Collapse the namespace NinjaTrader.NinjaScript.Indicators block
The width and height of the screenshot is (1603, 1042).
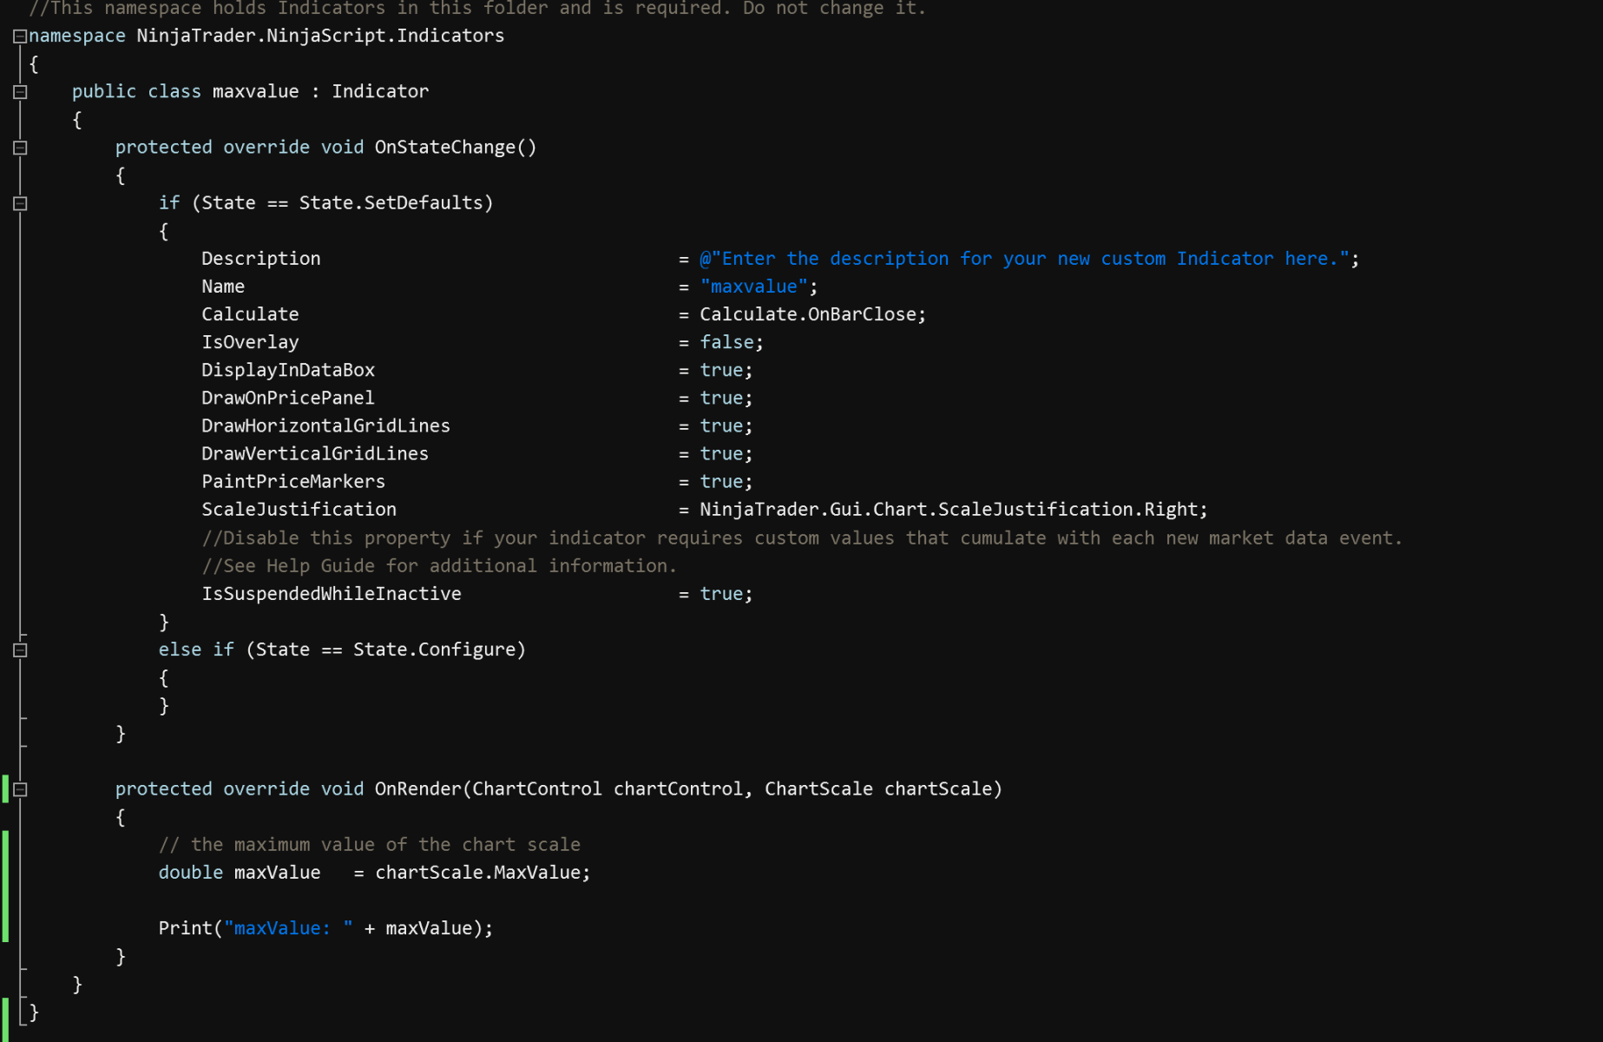pos(20,36)
